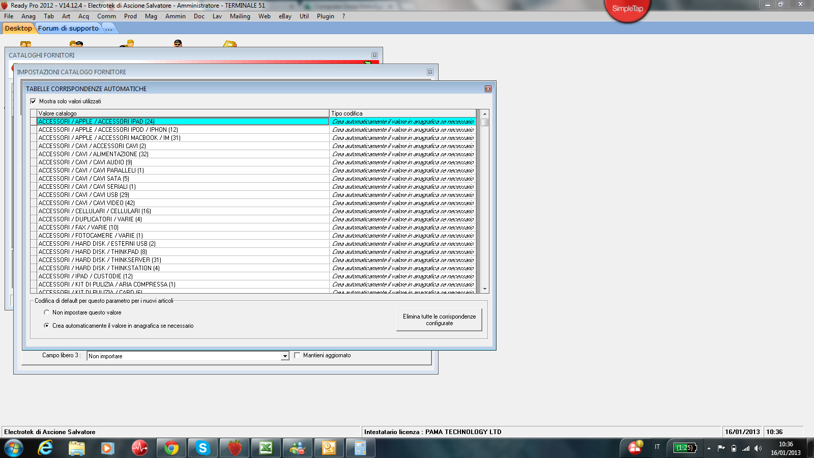Open the Windows Start menu
The width and height of the screenshot is (814, 458).
(14, 448)
